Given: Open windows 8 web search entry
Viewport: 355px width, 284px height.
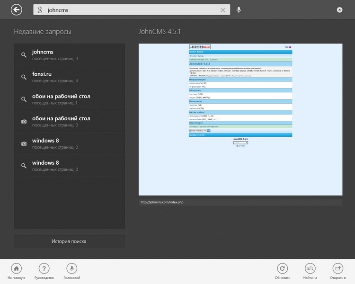Looking at the screenshot, I should click(x=69, y=166).
